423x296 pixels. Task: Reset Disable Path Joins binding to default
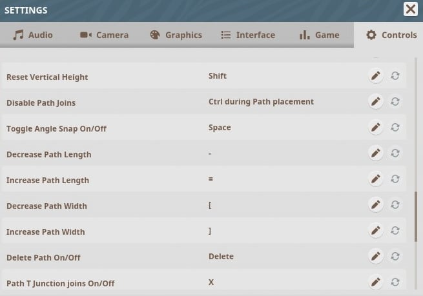[x=395, y=102]
